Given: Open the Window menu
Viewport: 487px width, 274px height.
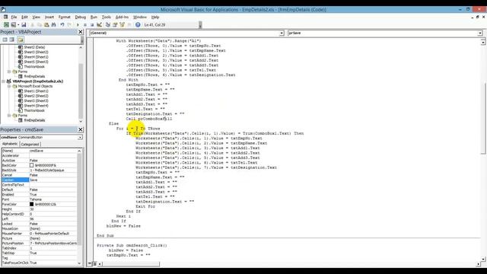Looking at the screenshot, I should (140, 17).
